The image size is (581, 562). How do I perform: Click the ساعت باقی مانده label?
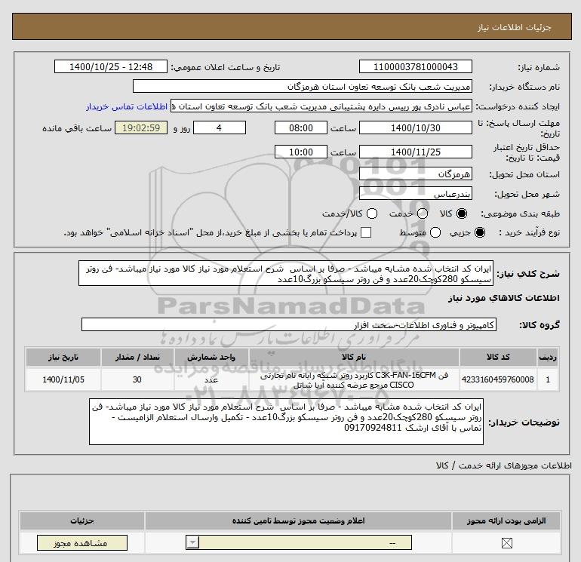77,128
